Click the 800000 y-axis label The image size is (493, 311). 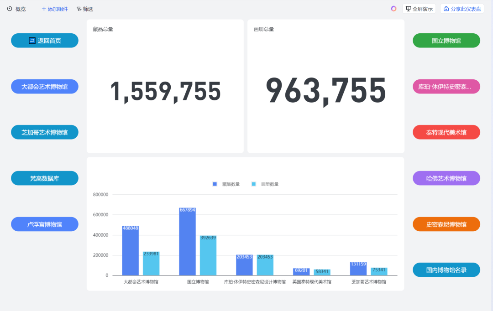click(100, 195)
